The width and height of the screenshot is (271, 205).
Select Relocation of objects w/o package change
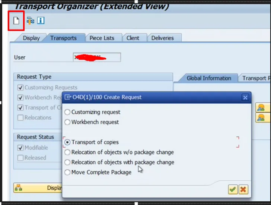point(67,152)
